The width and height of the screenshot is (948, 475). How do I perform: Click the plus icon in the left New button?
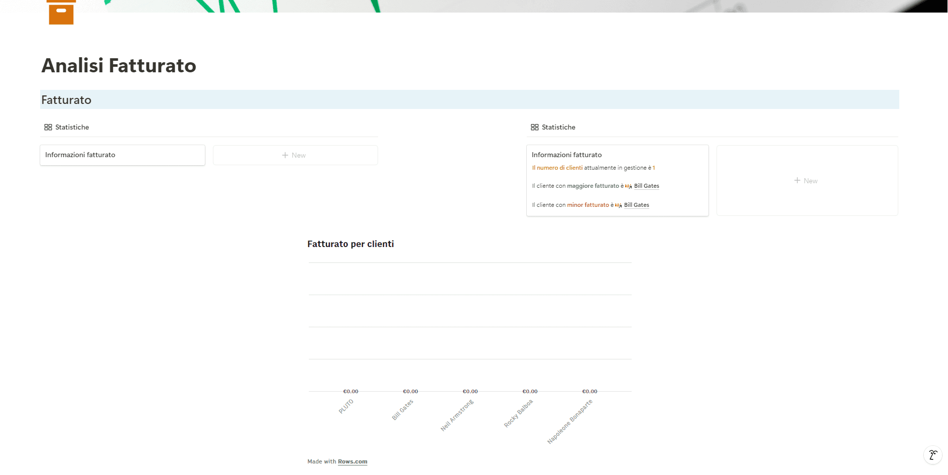coord(285,155)
